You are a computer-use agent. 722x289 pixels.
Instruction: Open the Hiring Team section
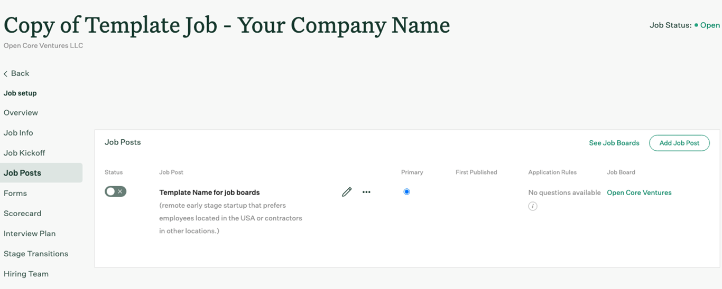click(26, 274)
